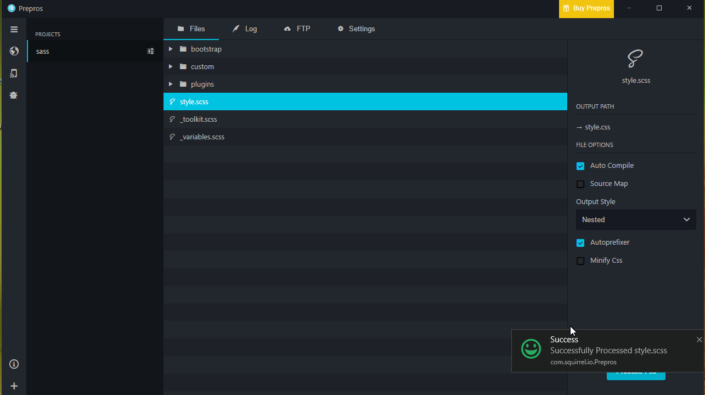Add a new project with plus icon

click(14, 386)
